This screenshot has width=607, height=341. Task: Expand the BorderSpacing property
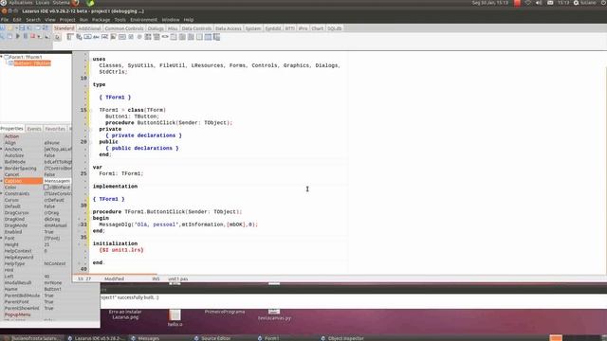[2, 169]
